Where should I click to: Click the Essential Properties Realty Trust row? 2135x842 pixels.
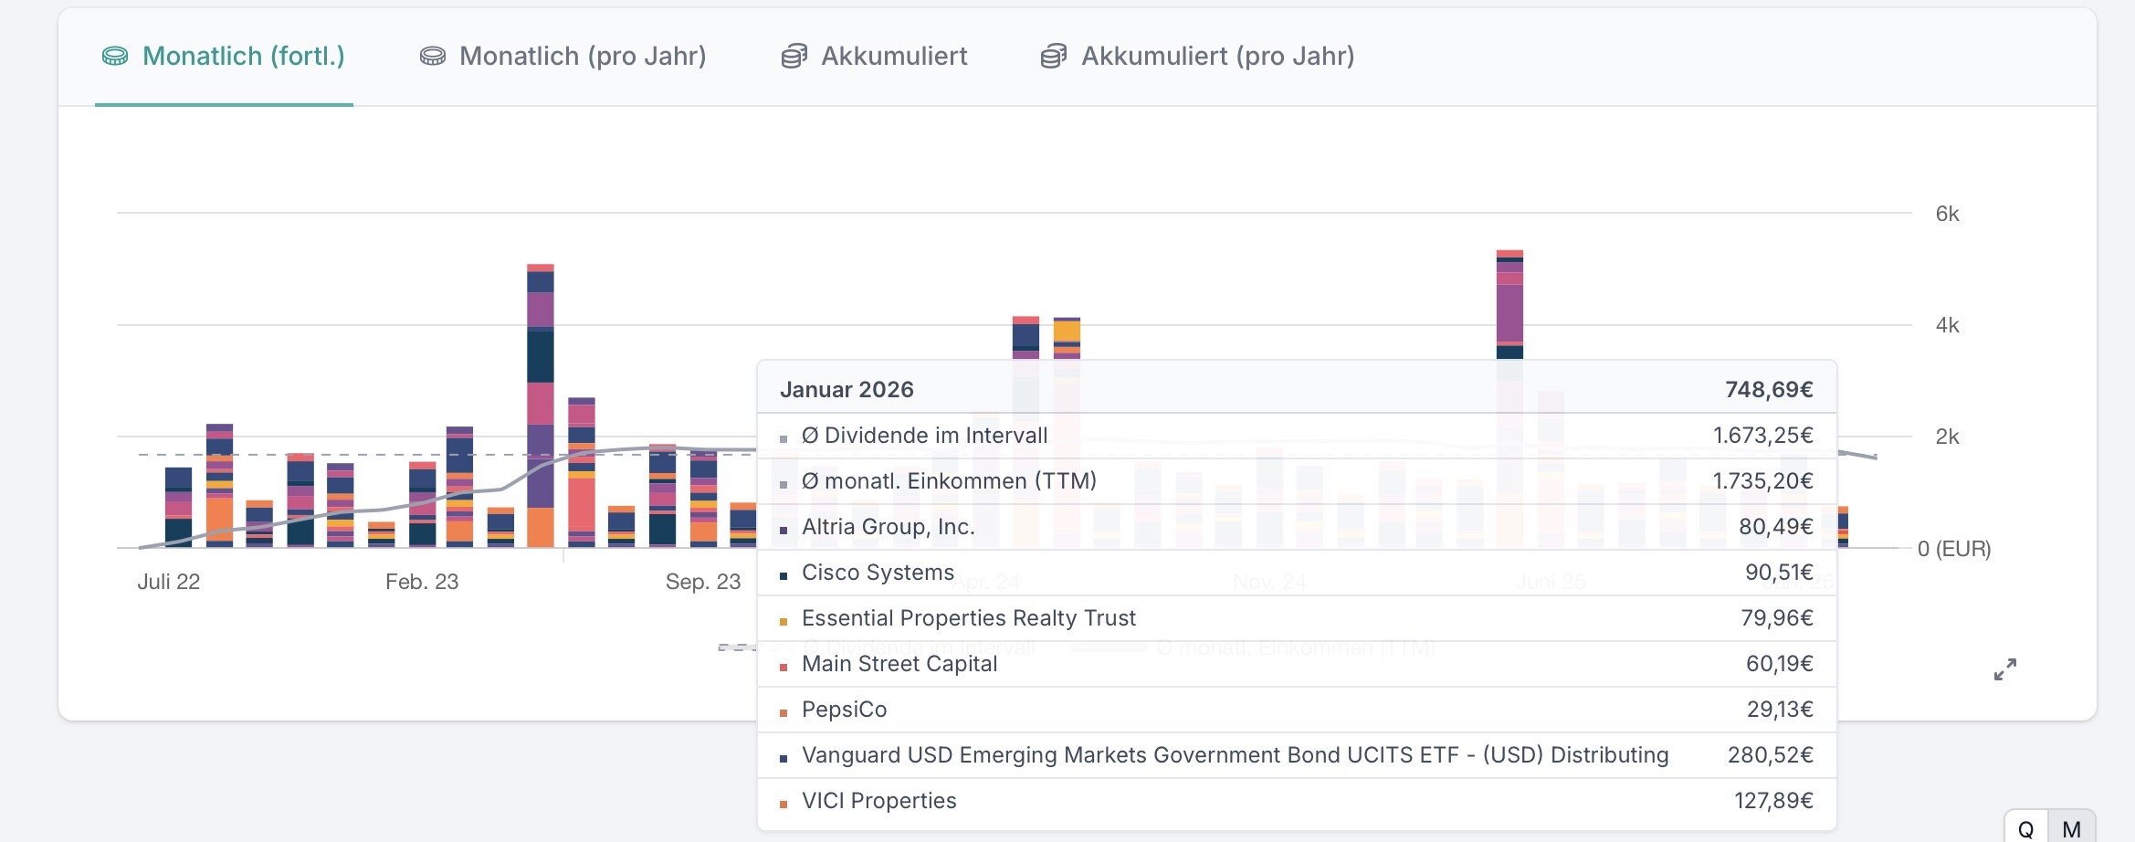968,618
